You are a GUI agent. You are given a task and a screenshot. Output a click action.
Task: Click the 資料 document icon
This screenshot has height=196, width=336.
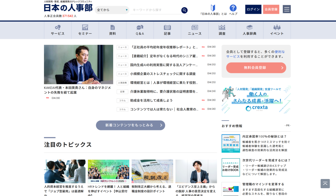coord(113,27)
